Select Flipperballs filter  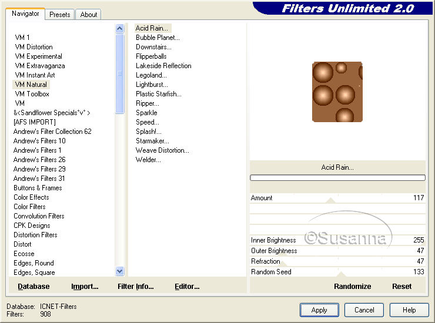151,56
